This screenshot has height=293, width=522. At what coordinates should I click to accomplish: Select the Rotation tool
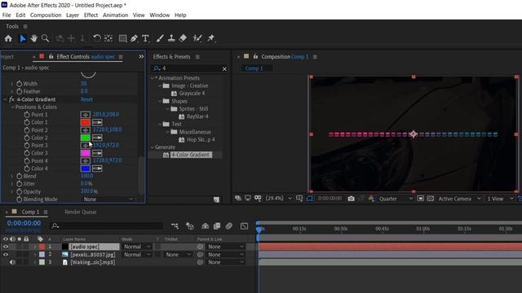(x=97, y=38)
